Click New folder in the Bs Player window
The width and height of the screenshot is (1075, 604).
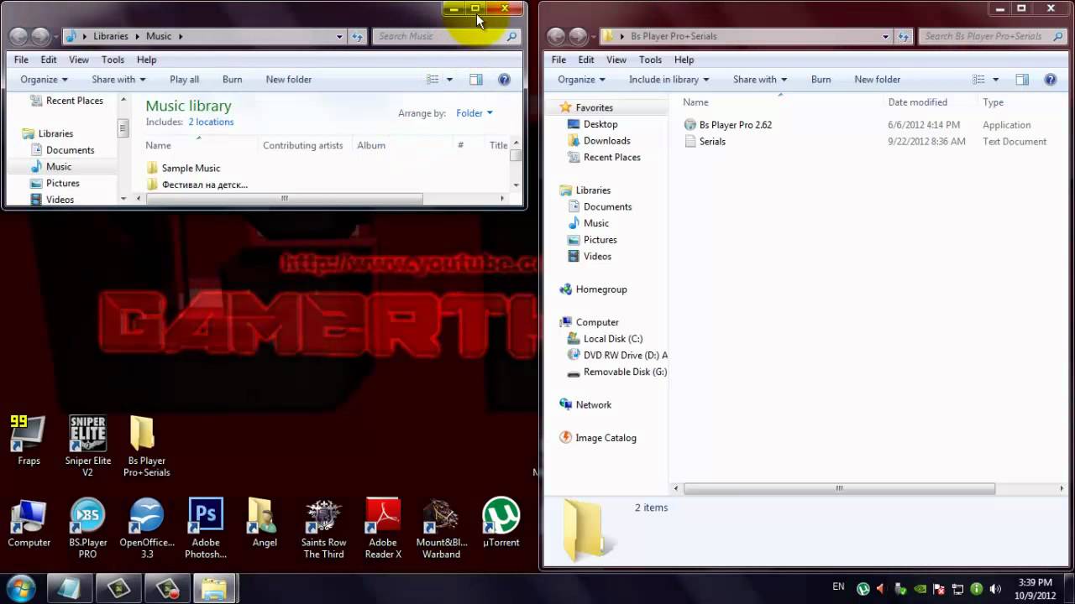pyautogui.click(x=877, y=80)
